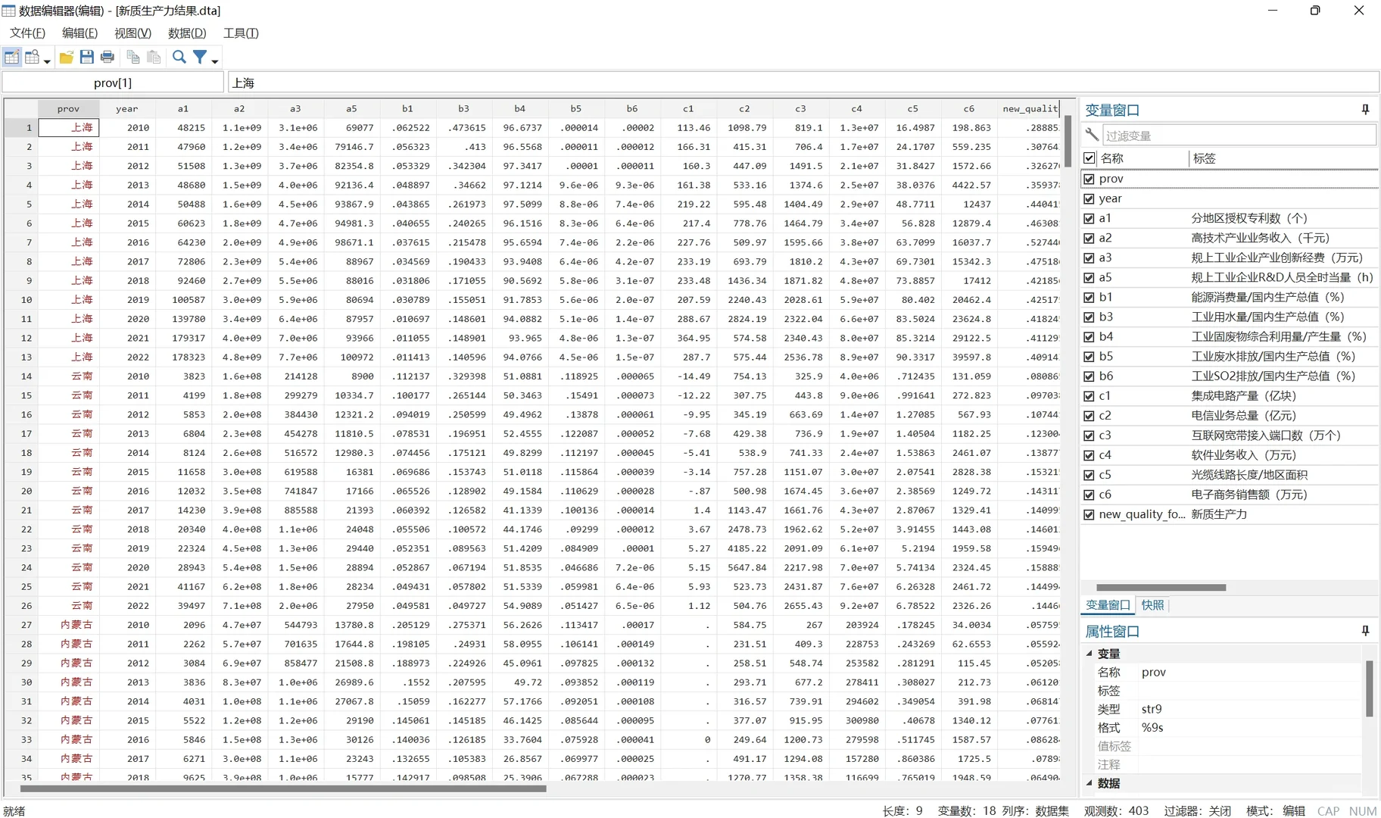Uncheck the year variable checkbox
Image resolution: width=1381 pixels, height=818 pixels.
(x=1090, y=198)
